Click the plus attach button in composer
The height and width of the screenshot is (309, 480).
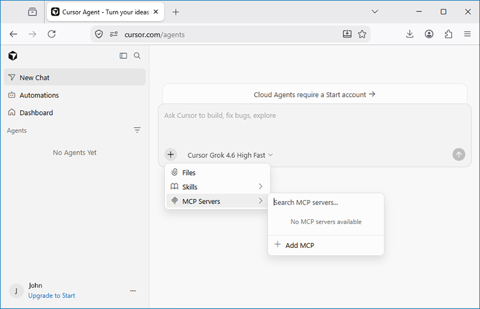pyautogui.click(x=171, y=154)
